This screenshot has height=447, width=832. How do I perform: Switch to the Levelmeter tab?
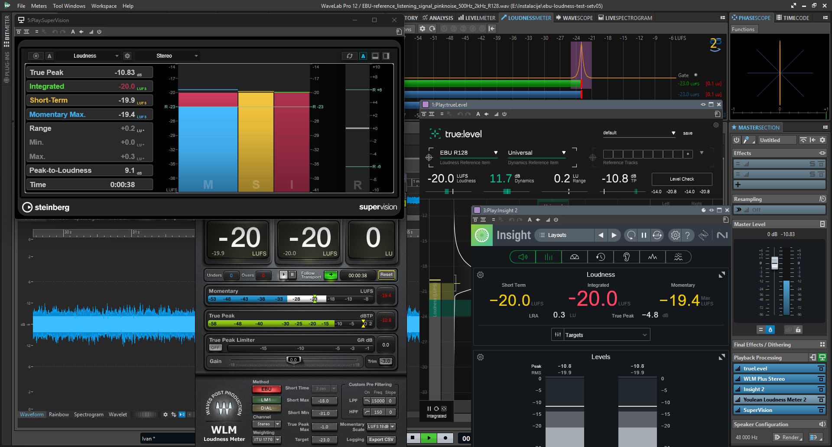pyautogui.click(x=477, y=18)
